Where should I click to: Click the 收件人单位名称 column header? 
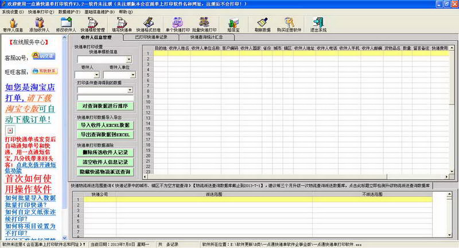click(205, 48)
